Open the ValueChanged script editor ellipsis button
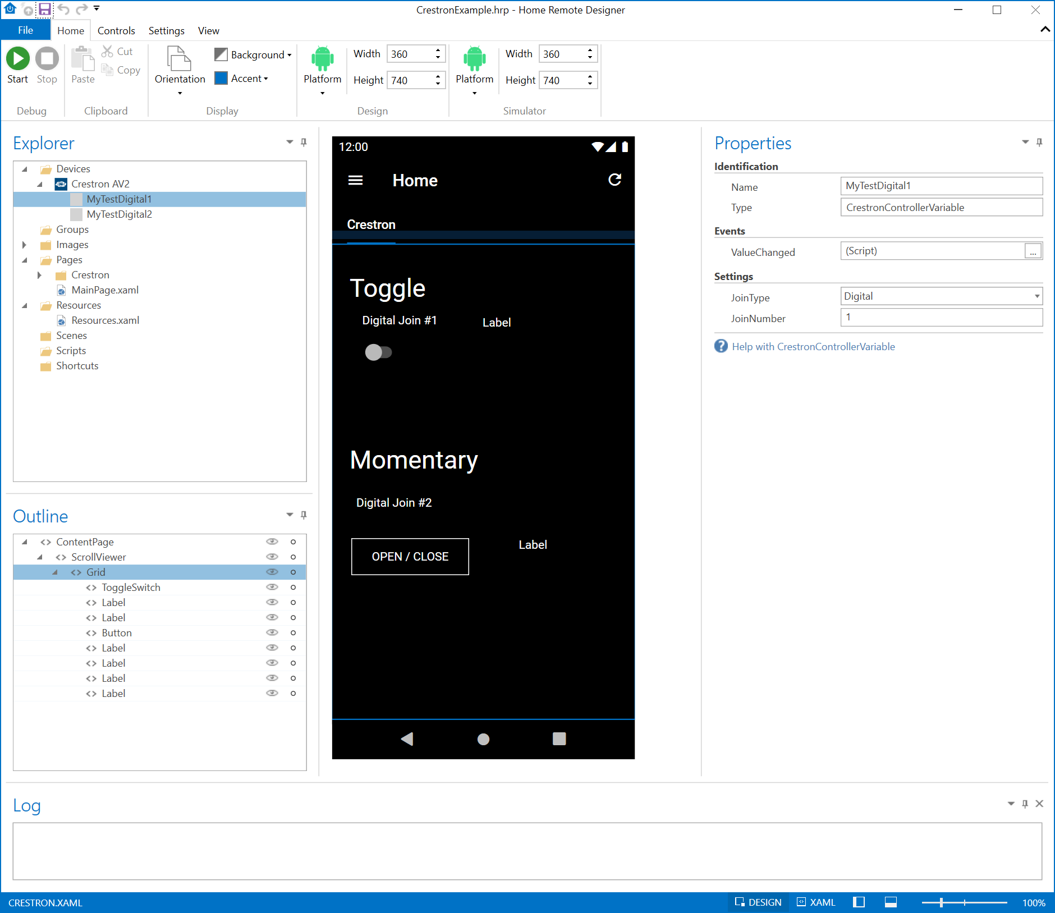Viewport: 1055px width, 913px height. coord(1033,251)
